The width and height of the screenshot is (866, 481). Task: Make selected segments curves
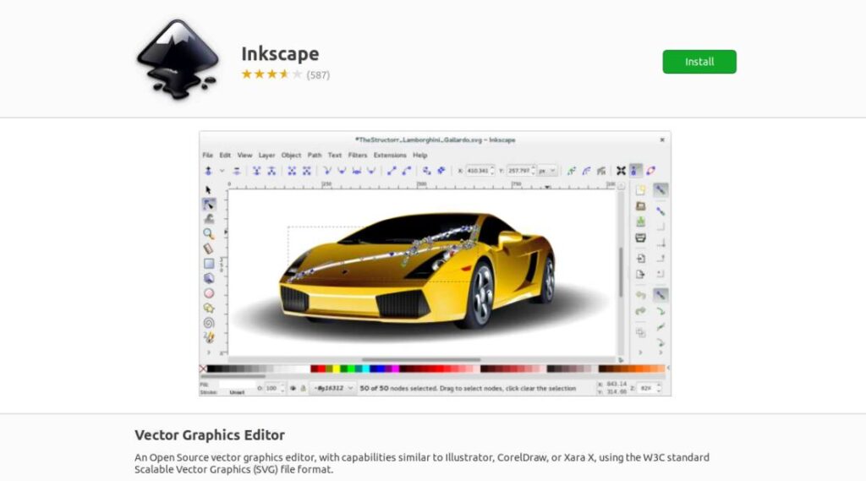tap(407, 172)
